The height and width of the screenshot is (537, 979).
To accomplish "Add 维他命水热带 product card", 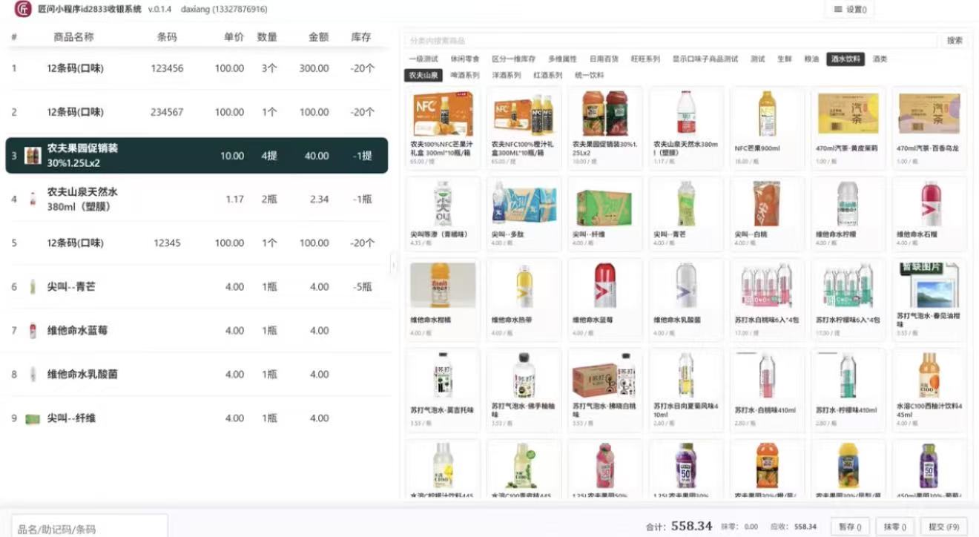I will [524, 299].
